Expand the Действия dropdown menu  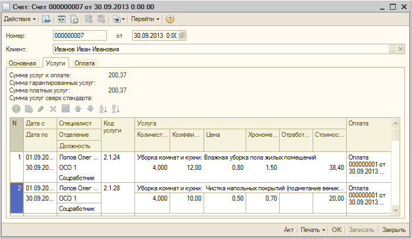click(x=20, y=19)
